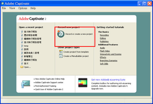Open the Editing tutorial link
The image size is (153, 104).
pos(103,38)
